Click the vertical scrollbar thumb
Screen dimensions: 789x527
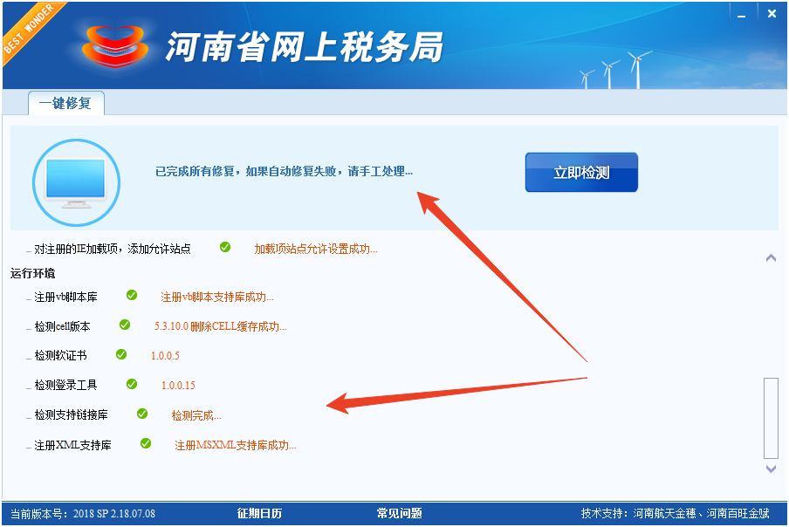point(771,417)
